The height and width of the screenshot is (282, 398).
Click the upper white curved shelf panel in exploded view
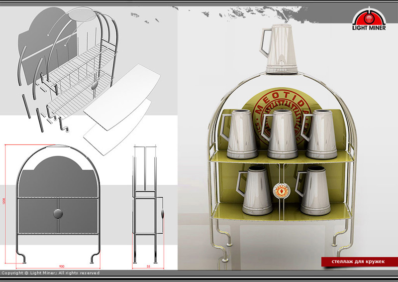[x=122, y=97]
